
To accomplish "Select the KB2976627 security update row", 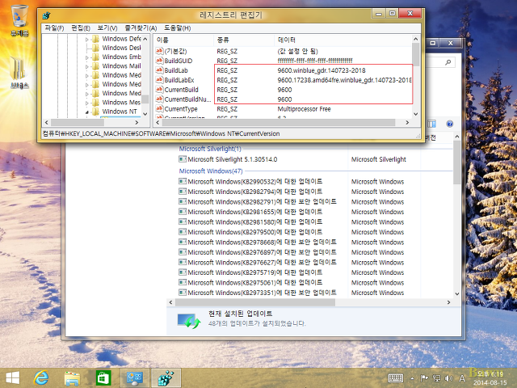I will coord(315,262).
